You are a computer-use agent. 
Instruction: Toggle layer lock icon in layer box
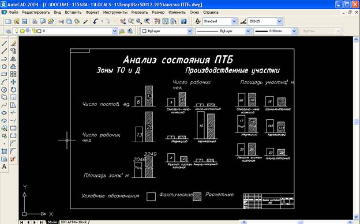click(34, 31)
